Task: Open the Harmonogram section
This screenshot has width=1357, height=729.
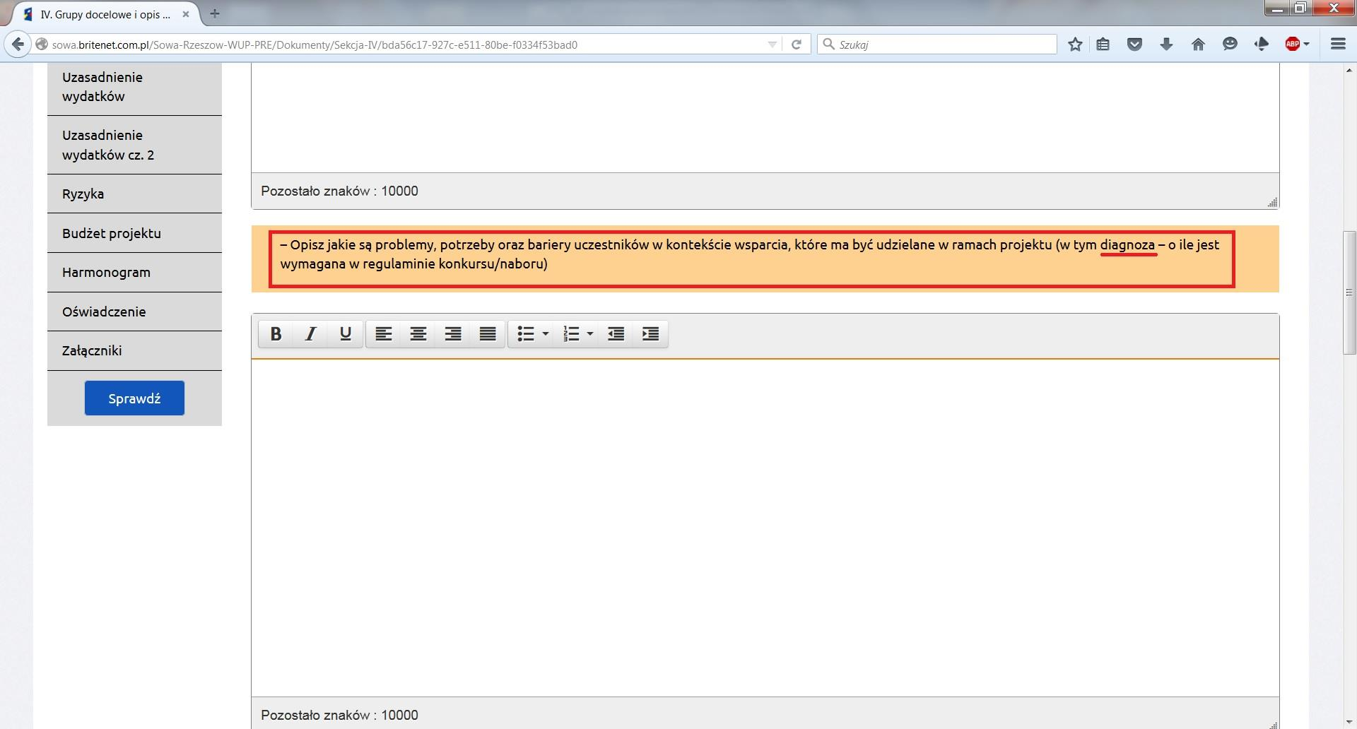Action: pos(134,272)
